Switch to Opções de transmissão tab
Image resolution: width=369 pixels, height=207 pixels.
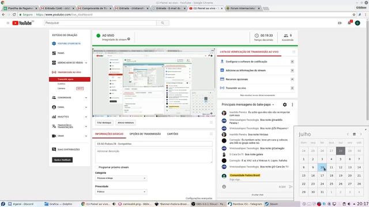click(x=145, y=134)
